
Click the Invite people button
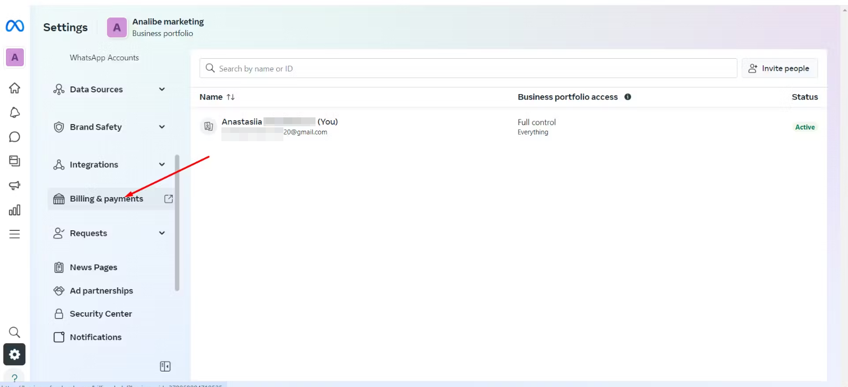tap(779, 69)
